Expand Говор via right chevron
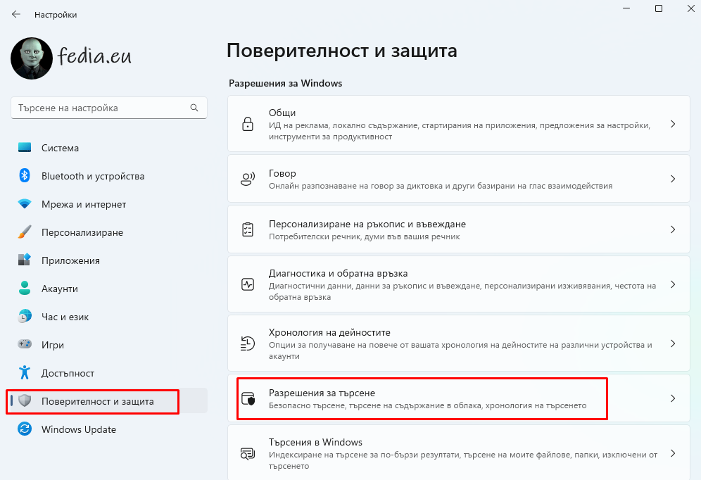The width and height of the screenshot is (701, 480). coord(673,179)
